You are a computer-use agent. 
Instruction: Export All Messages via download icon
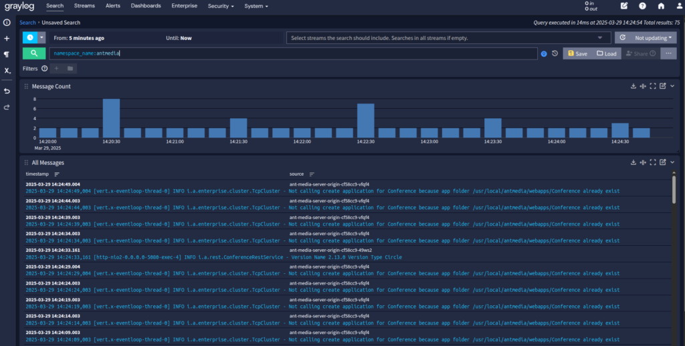click(x=633, y=162)
